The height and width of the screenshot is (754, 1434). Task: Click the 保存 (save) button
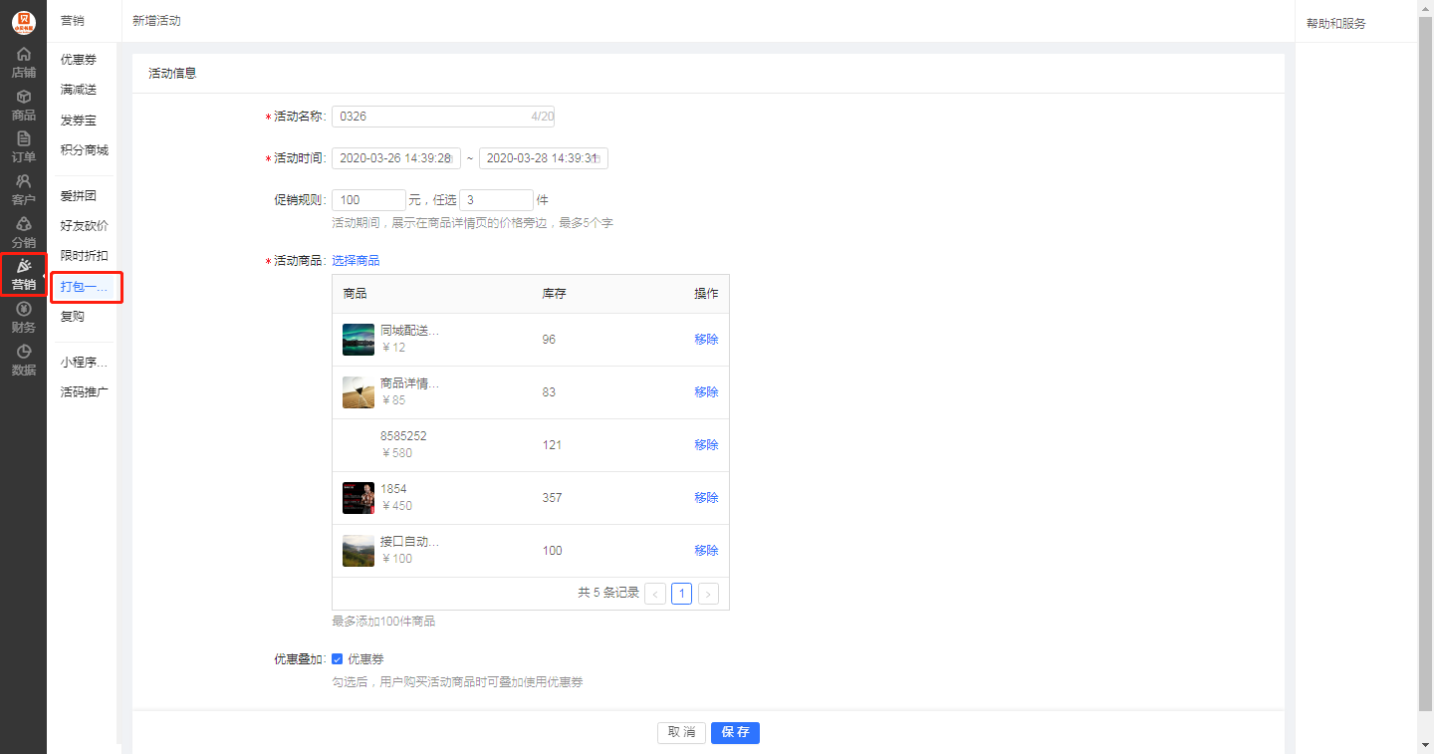[735, 732]
